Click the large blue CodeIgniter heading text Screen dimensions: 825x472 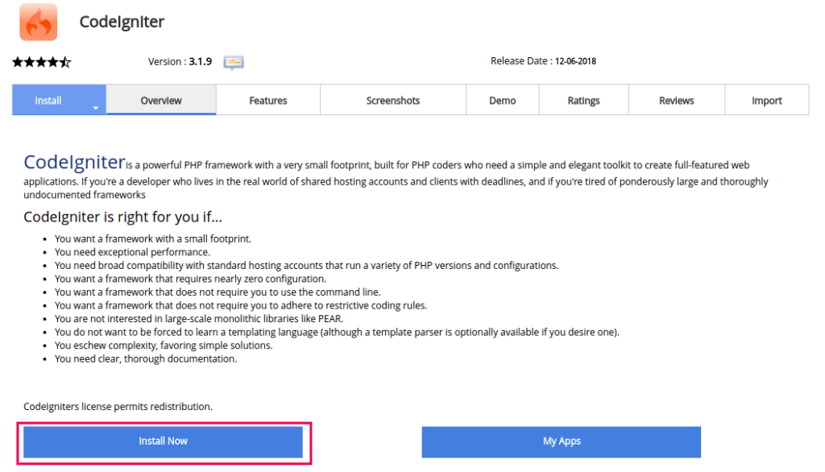tap(74, 162)
